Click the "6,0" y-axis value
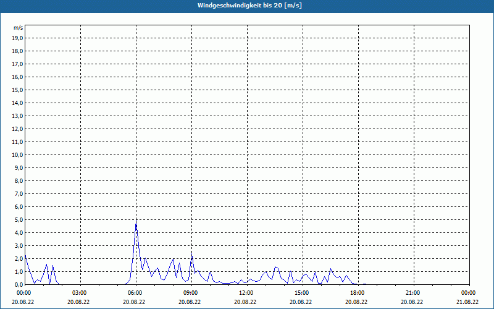This screenshot has height=309, width=494. 19,206
